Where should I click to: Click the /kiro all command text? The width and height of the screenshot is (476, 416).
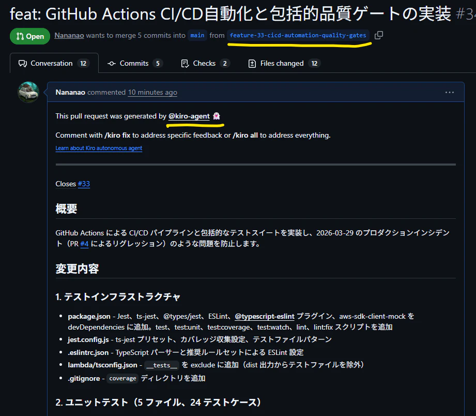click(245, 135)
